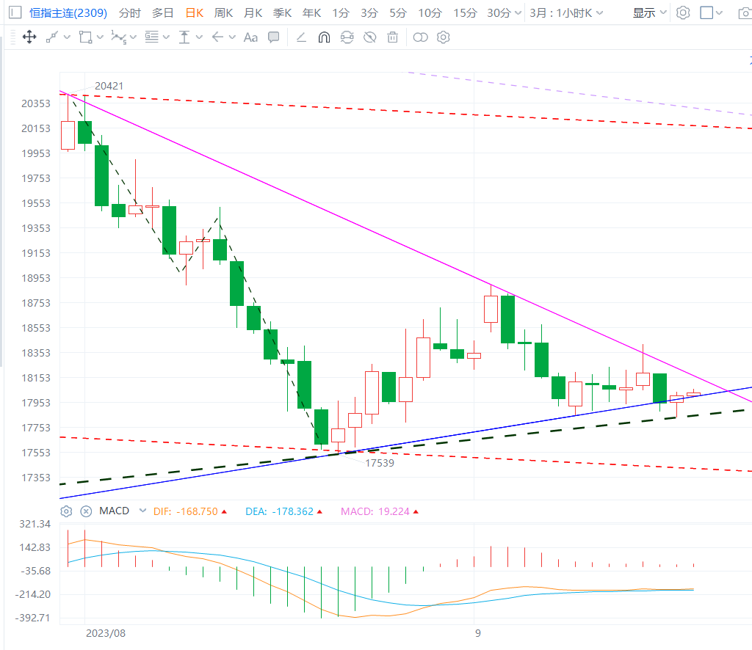The height and width of the screenshot is (650, 752).
Task: Click the layout square icon
Action: pyautogui.click(x=706, y=13)
